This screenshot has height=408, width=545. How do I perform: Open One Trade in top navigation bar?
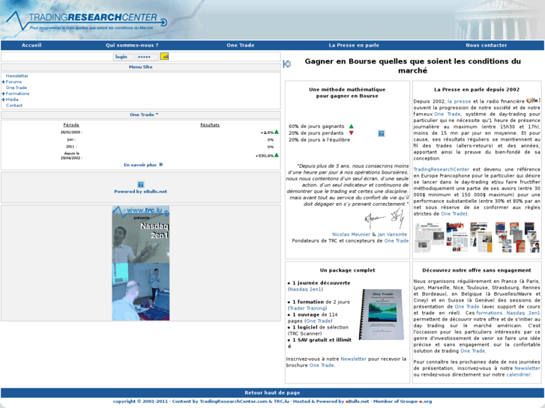pyautogui.click(x=241, y=45)
